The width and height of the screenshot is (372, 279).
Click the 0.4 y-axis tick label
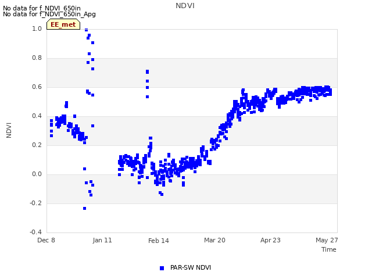click(37, 116)
